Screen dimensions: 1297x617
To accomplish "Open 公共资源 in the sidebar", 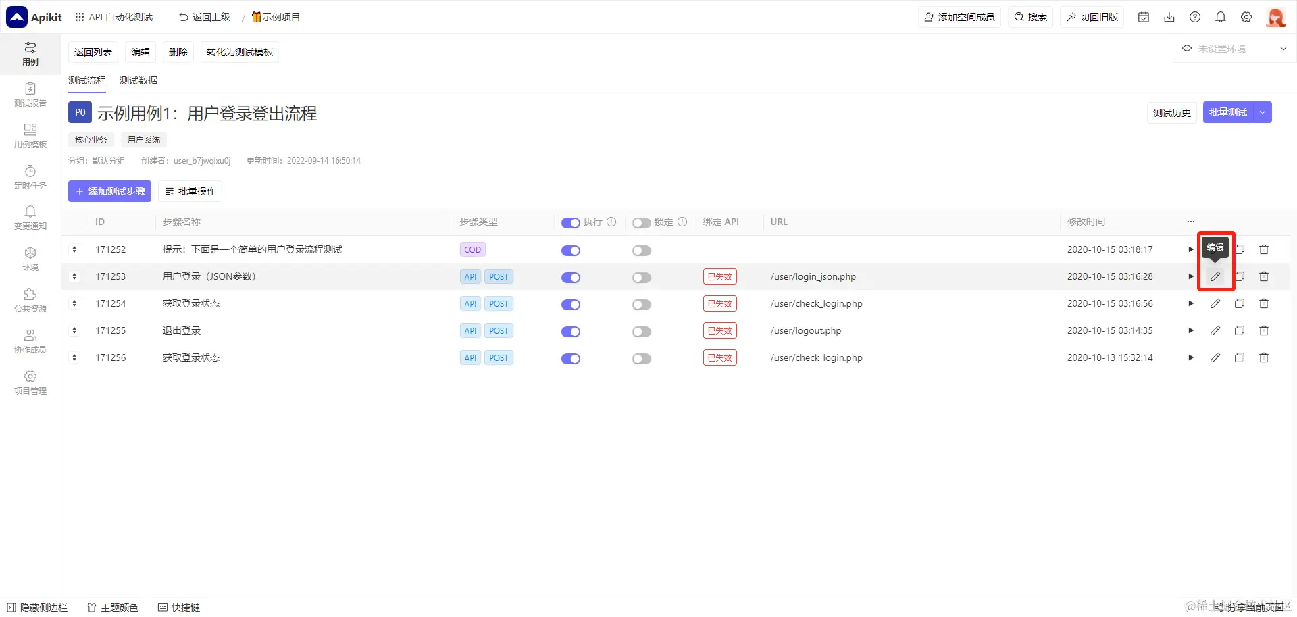I will (x=30, y=301).
